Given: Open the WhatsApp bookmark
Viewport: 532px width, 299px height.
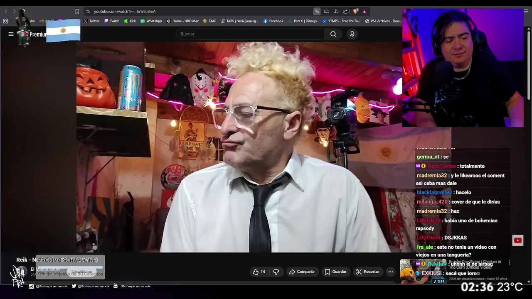Looking at the screenshot, I should pyautogui.click(x=151, y=21).
